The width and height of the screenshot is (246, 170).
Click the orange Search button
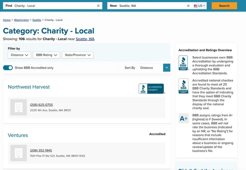click(x=224, y=6)
